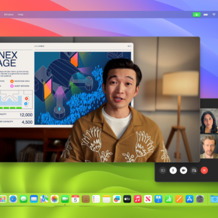
Task: Open the Help menu
Action: click(20, 15)
